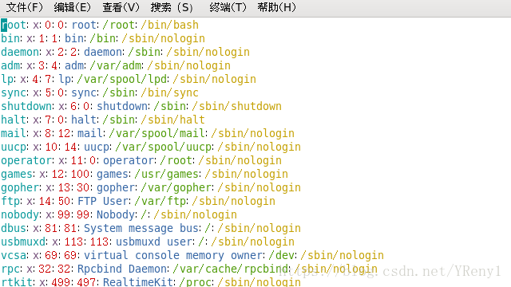Click the username 'operator' at line start
The height and width of the screenshot is (287, 511).
[x=26, y=161]
